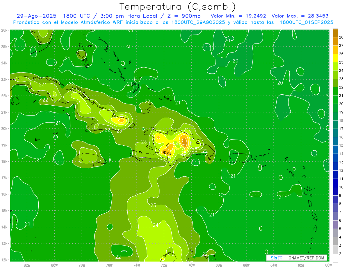Click the title "Temperatura (C,somb.)"
Viewport: 349px width, 269px height.
[177, 7]
